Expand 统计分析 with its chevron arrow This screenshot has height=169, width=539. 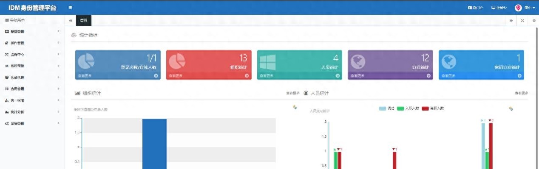tap(58, 112)
